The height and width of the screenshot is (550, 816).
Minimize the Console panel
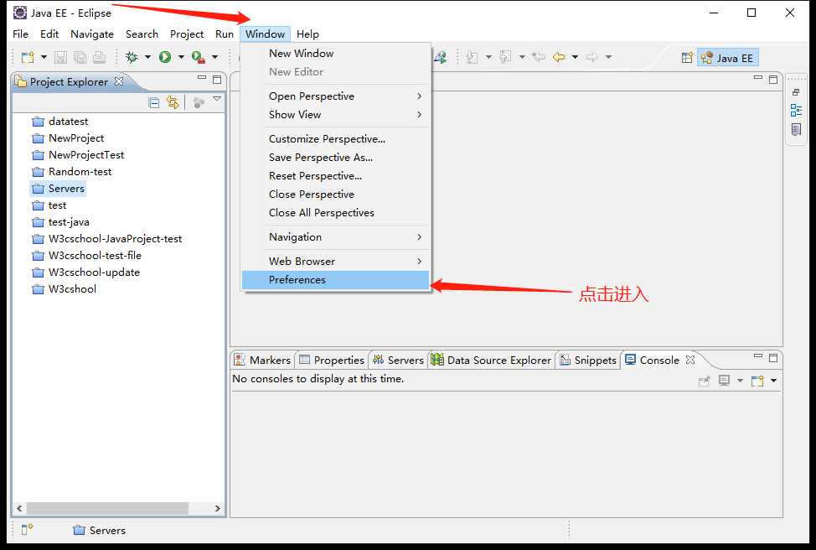click(x=757, y=356)
